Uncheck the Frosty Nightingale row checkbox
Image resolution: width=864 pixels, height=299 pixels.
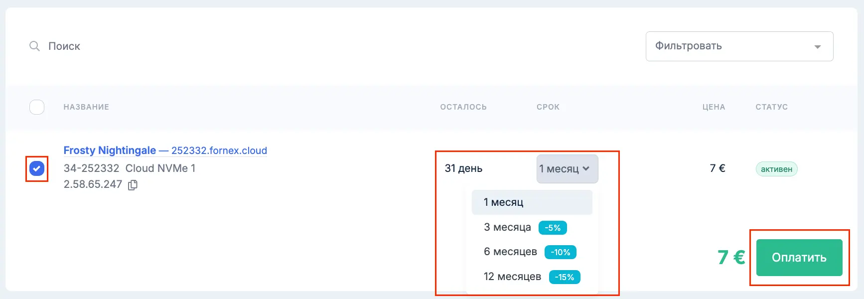tap(37, 169)
